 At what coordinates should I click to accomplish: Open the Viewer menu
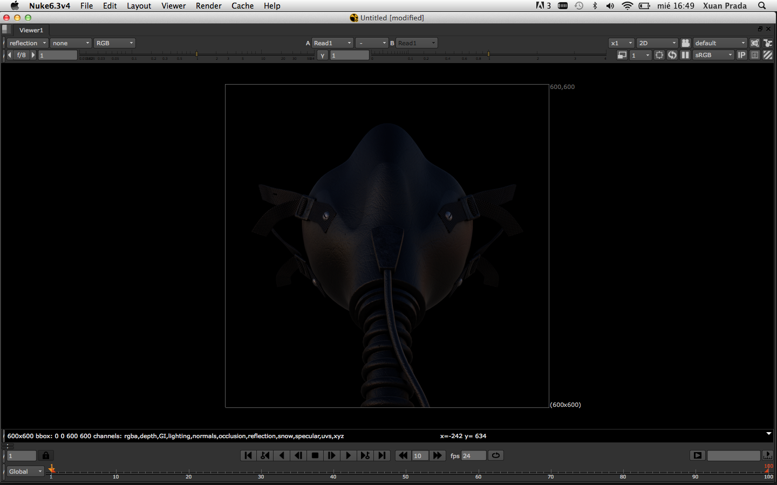pyautogui.click(x=173, y=6)
